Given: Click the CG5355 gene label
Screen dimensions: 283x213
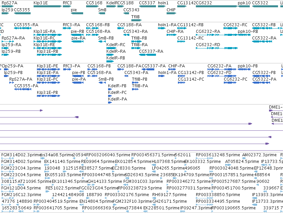Looking at the screenshot, I should 22,10.
